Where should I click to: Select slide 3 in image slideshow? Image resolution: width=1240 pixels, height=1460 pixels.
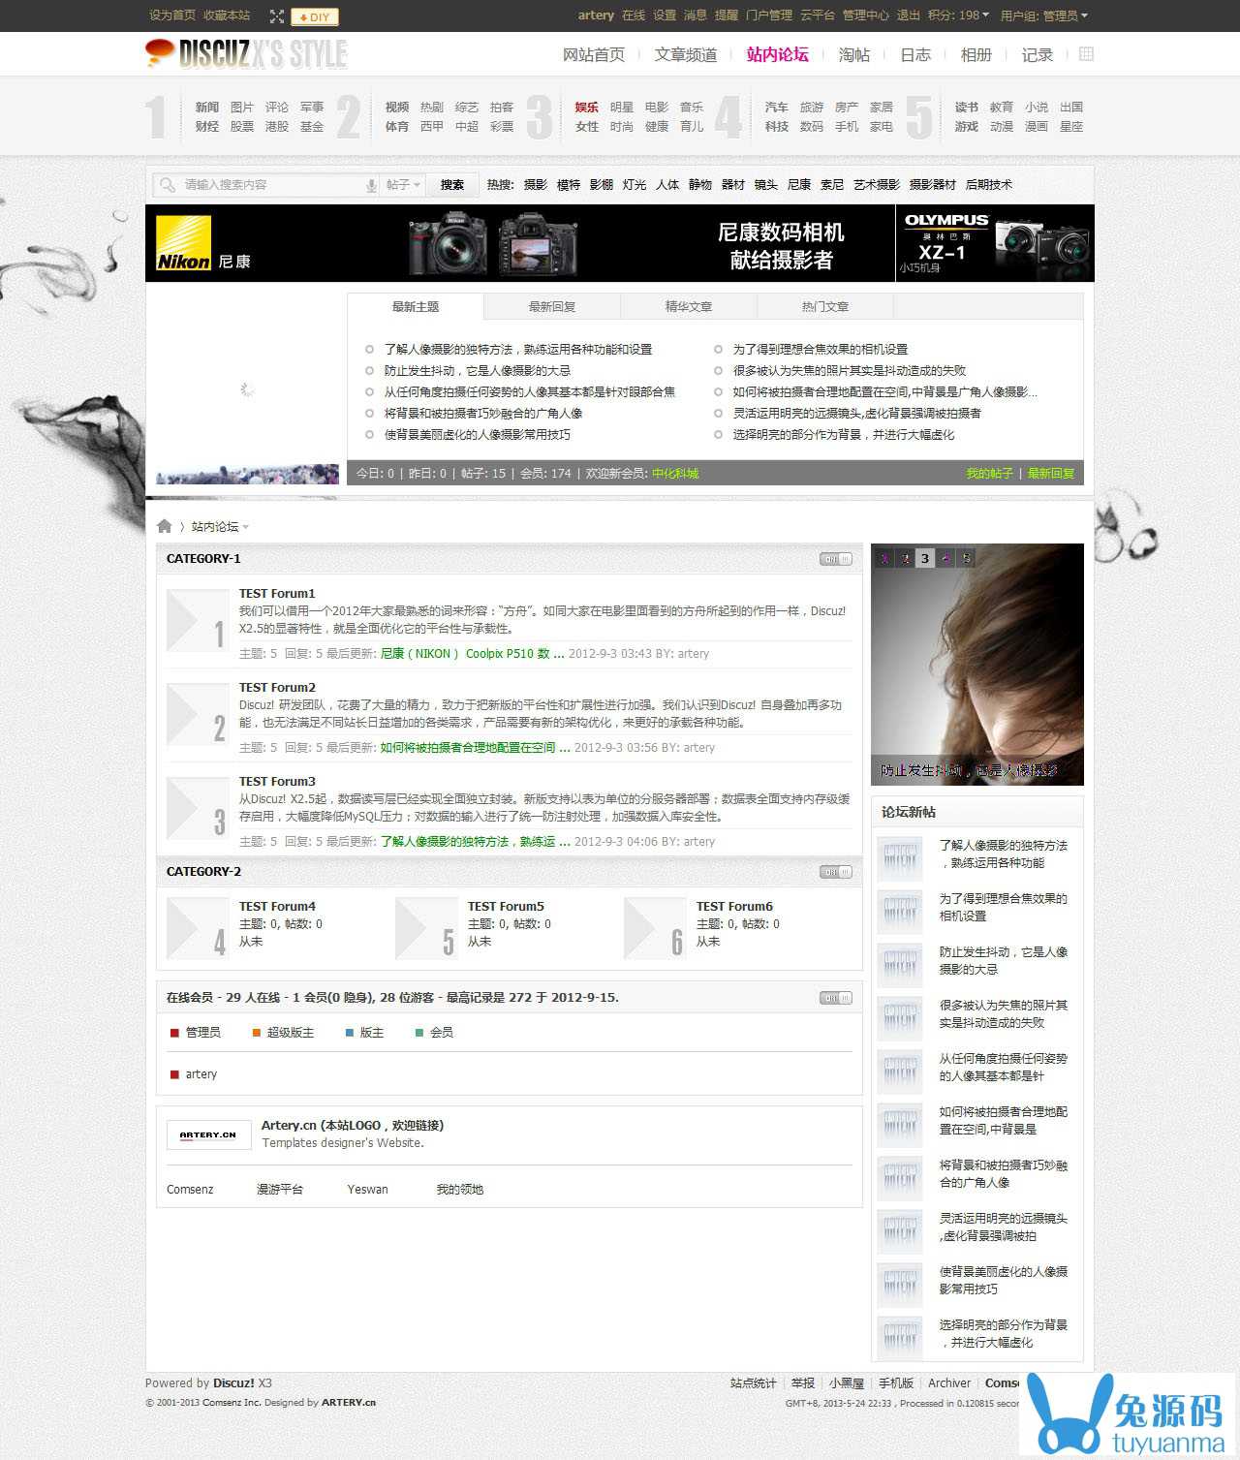coord(925,558)
